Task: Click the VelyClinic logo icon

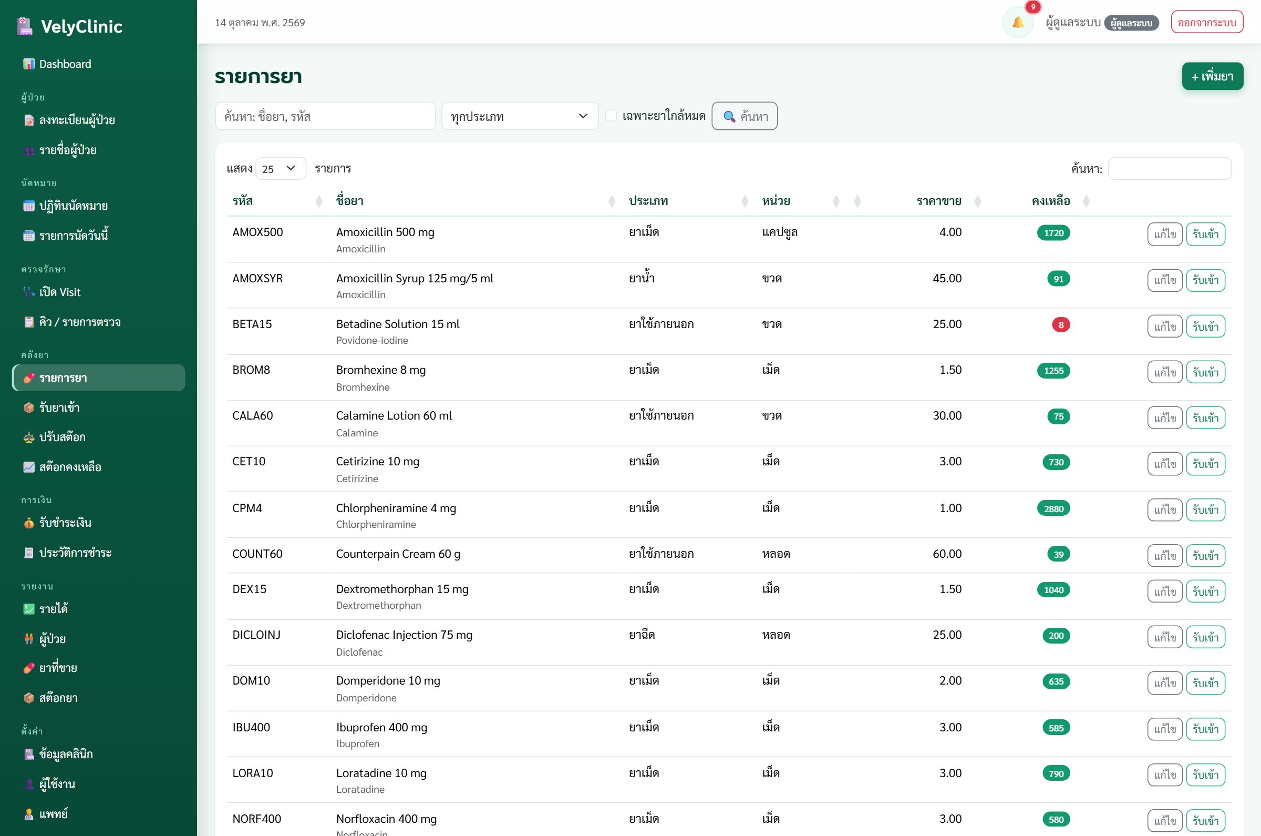Action: 25,26
